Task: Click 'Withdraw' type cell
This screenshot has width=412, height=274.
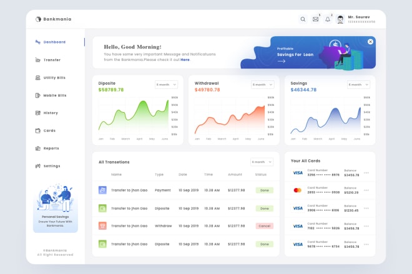Action: [163, 226]
